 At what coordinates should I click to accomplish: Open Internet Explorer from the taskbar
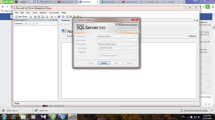14,117
